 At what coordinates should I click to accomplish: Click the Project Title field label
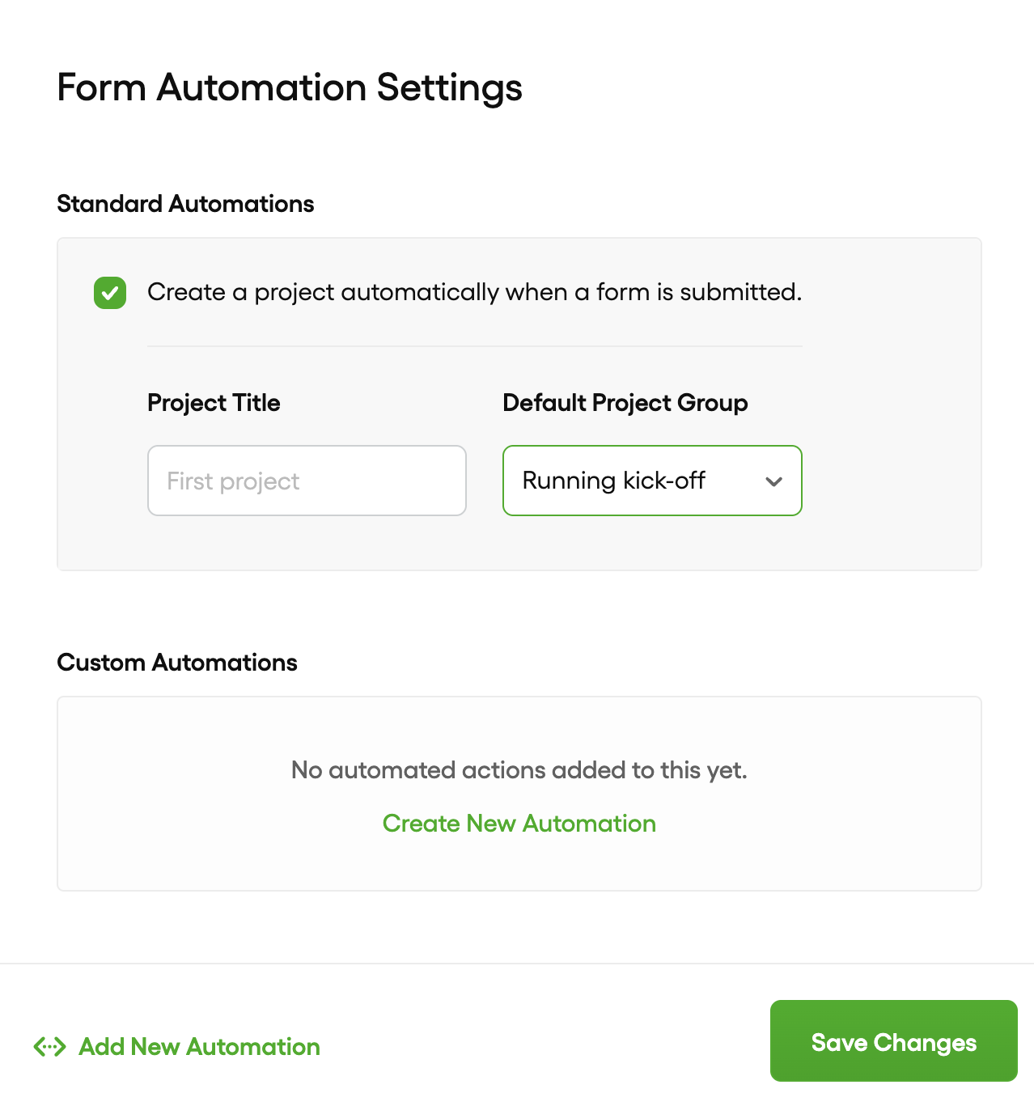(x=214, y=403)
